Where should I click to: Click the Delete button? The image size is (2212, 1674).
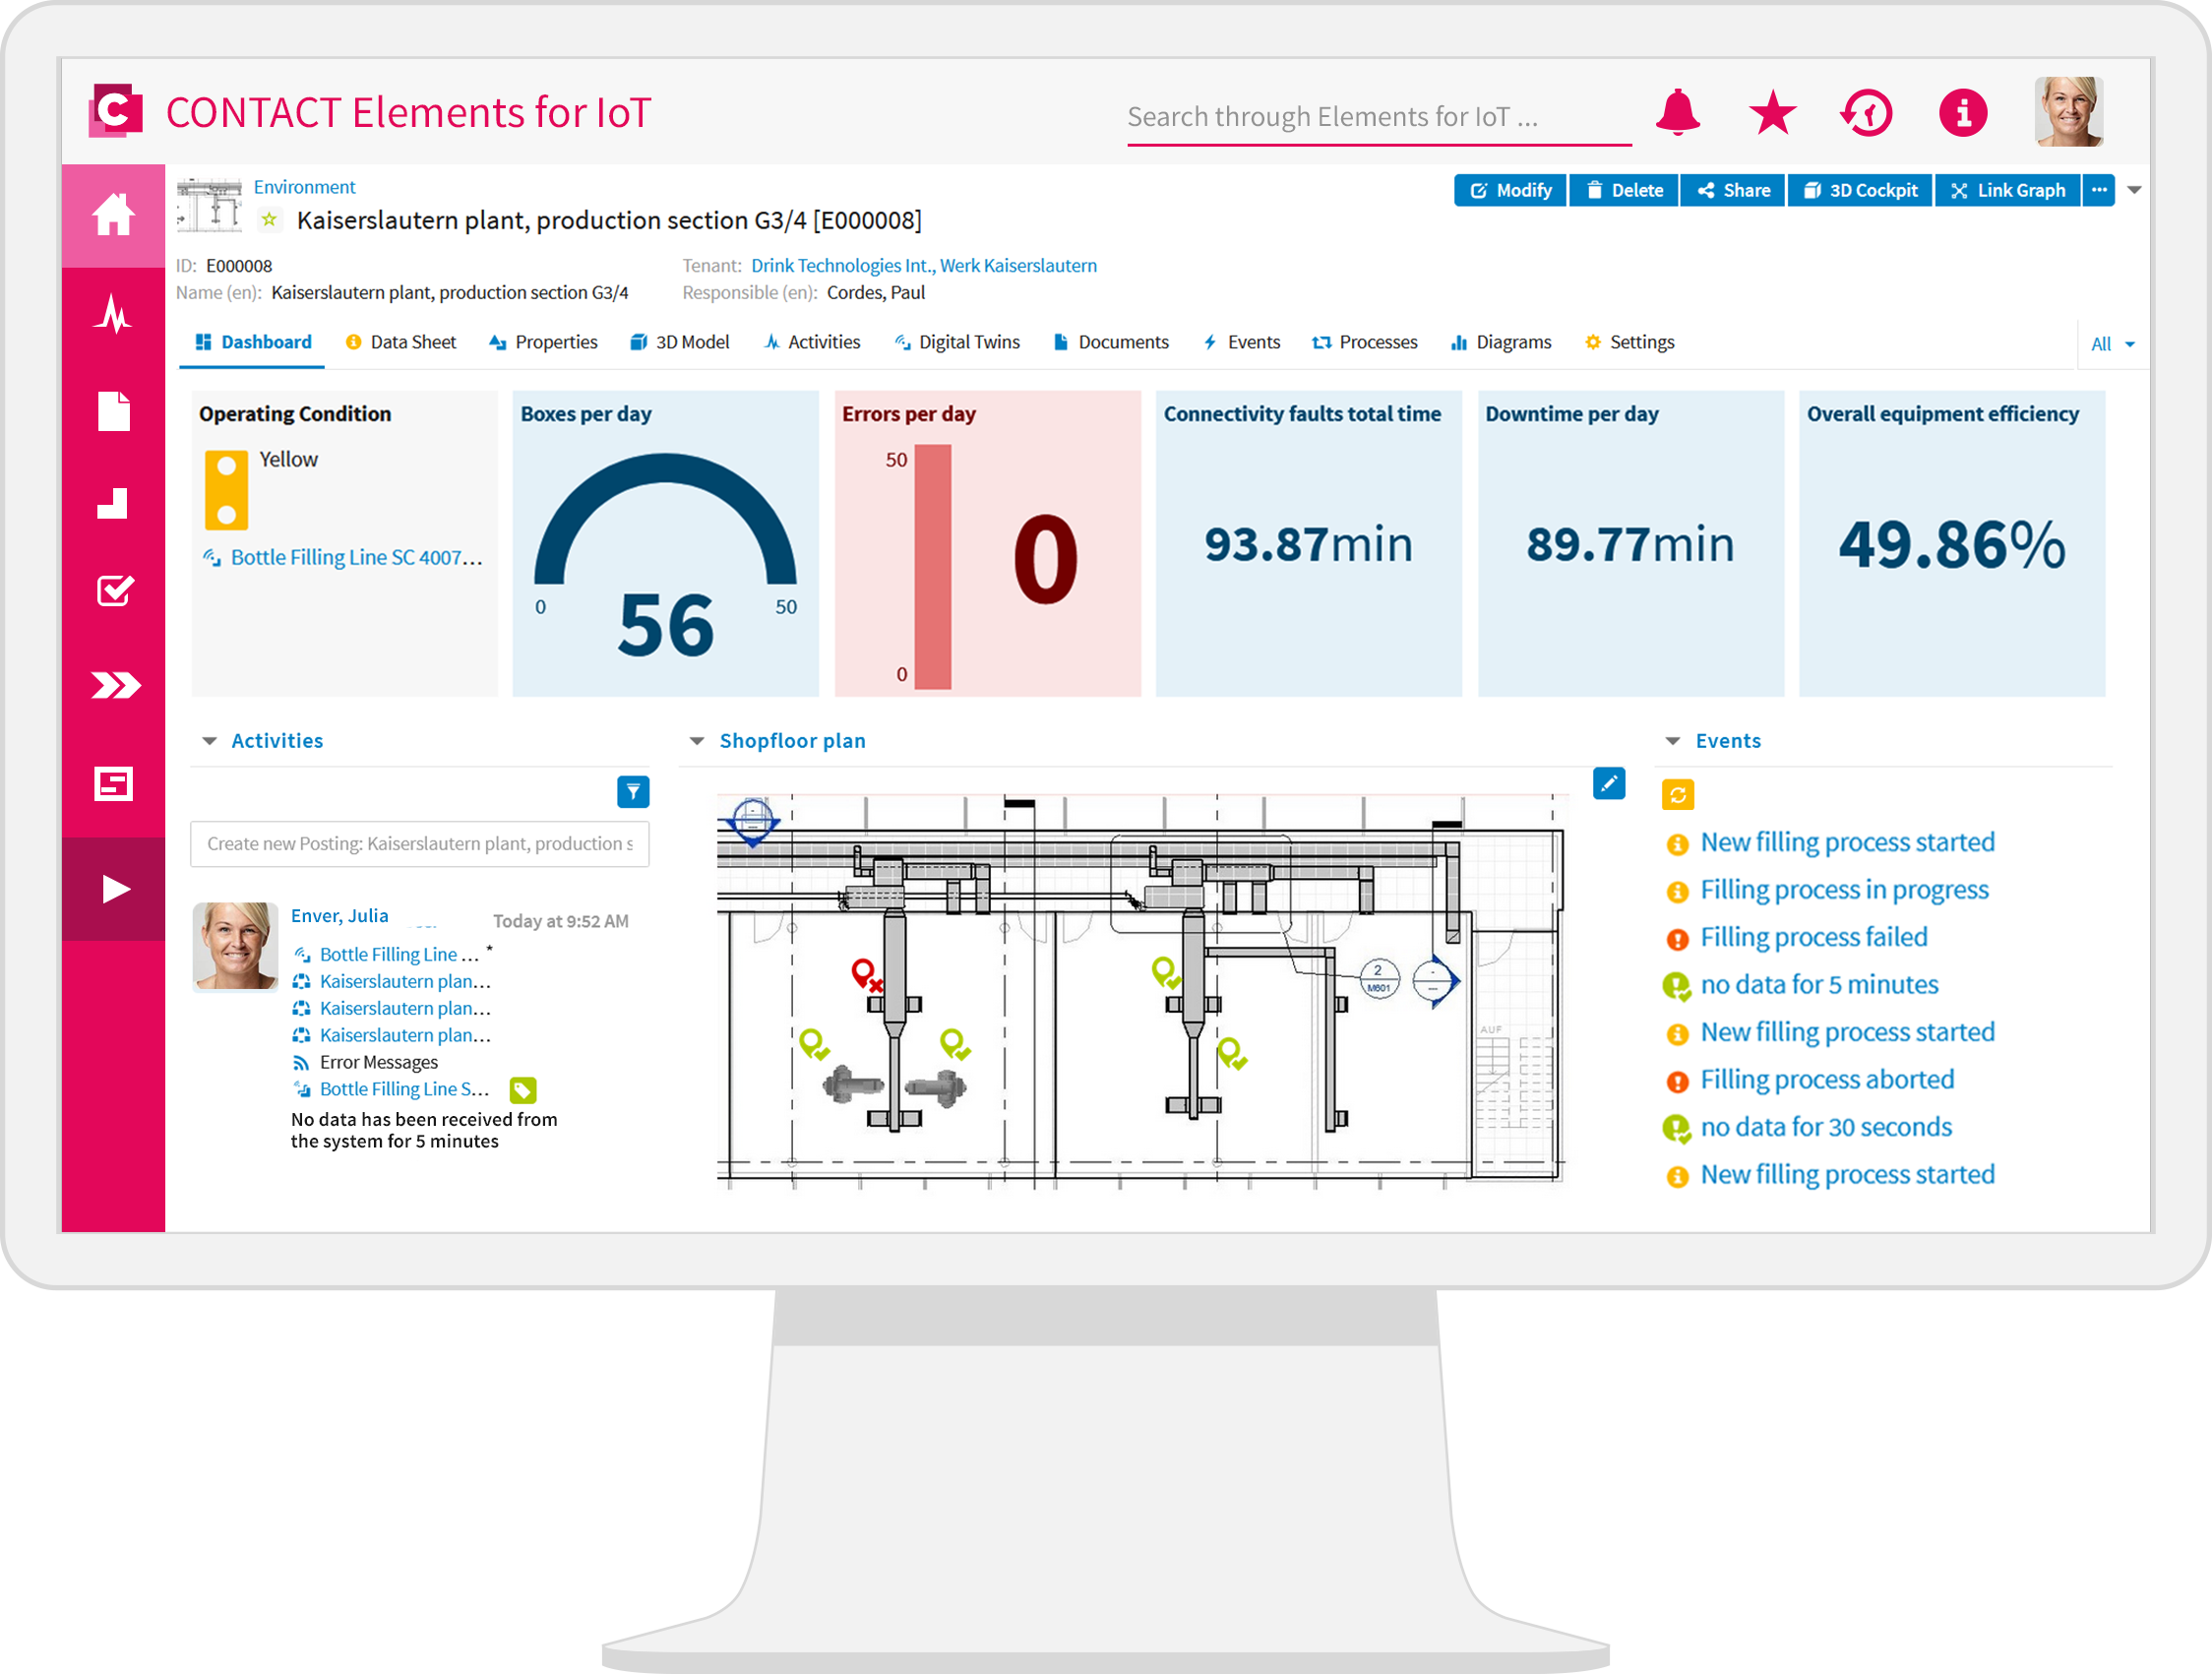pos(1623,190)
